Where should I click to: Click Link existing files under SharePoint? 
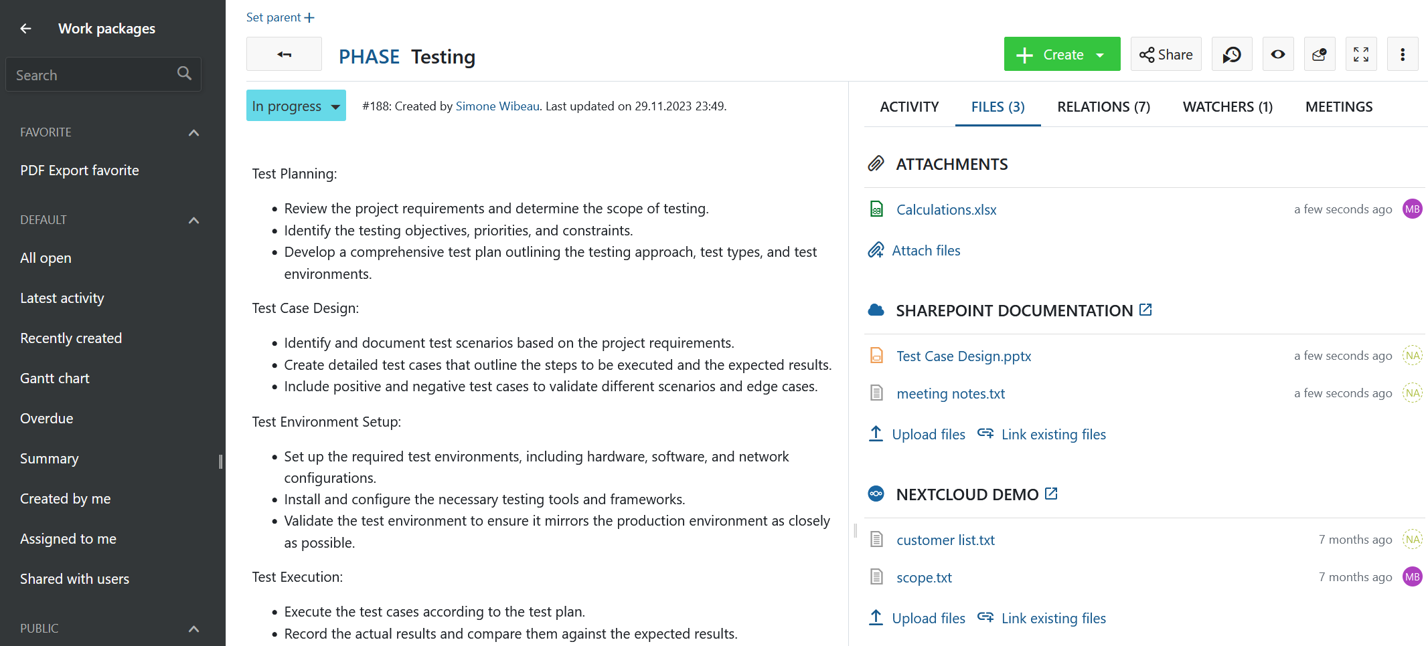tap(1053, 435)
